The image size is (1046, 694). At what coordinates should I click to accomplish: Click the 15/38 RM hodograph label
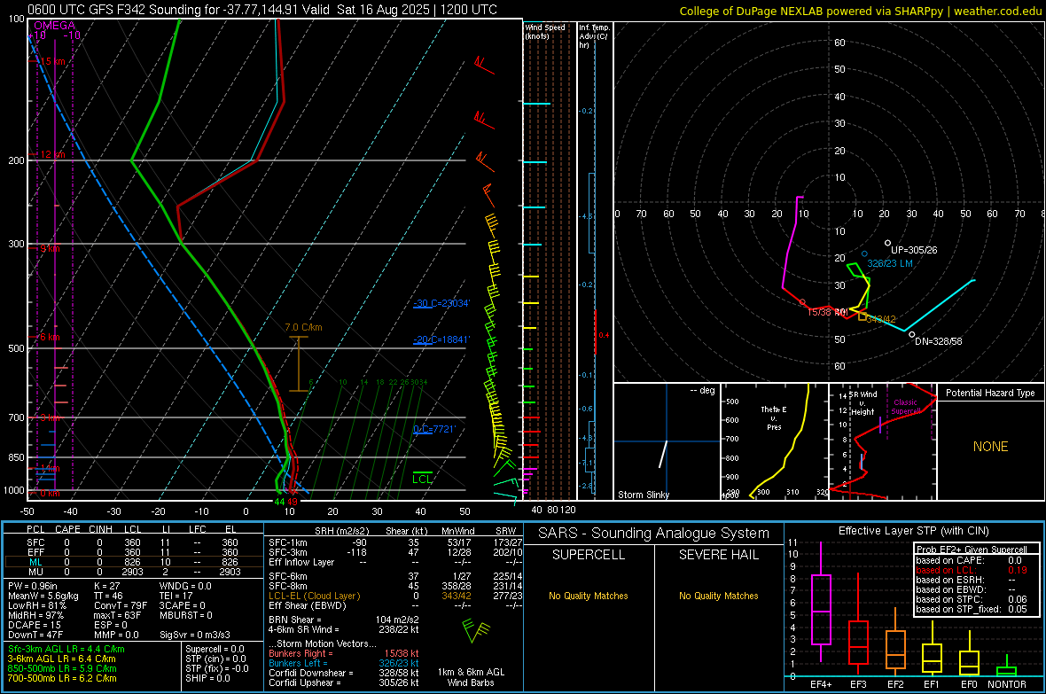coord(827,312)
